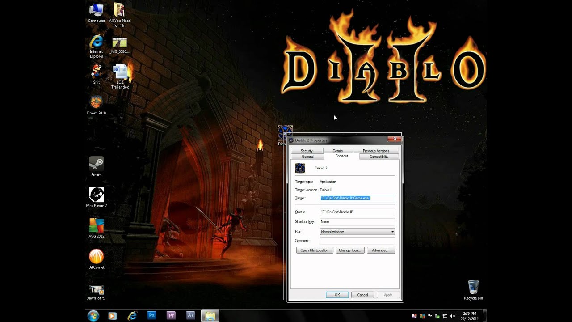
Task: Click the Show desktop strip beside the clock
Action: pos(484,316)
